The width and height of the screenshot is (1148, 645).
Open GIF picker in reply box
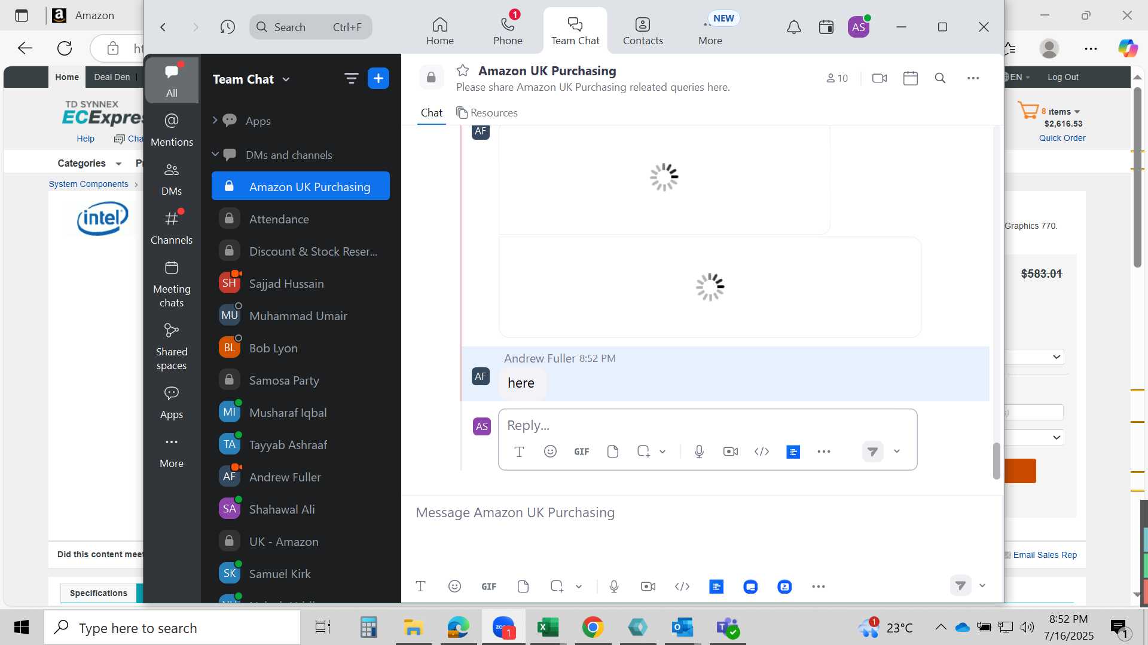581,451
